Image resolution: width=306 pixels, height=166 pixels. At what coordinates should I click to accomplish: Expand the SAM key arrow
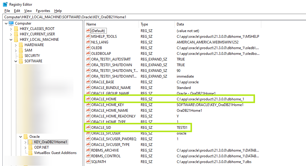(x=16, y=50)
